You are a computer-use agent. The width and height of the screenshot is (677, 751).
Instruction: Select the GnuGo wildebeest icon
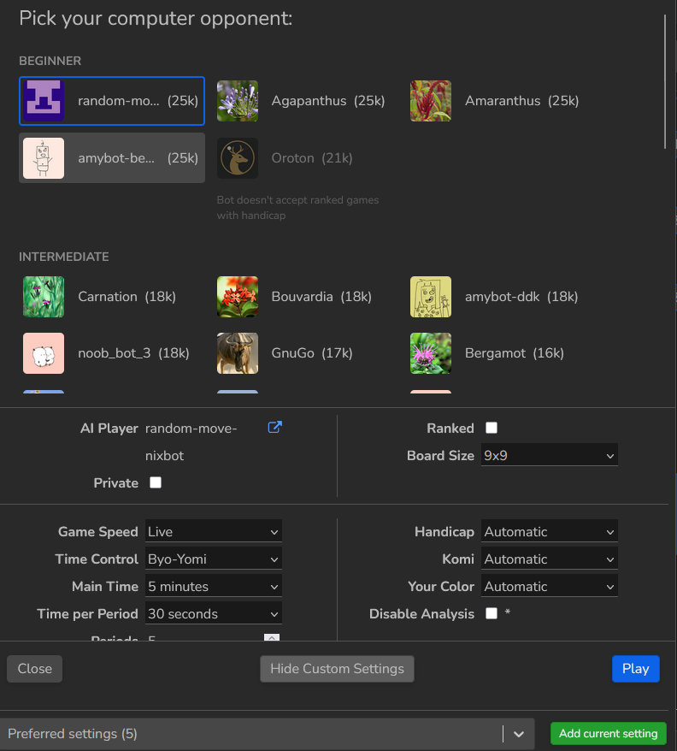(x=238, y=353)
